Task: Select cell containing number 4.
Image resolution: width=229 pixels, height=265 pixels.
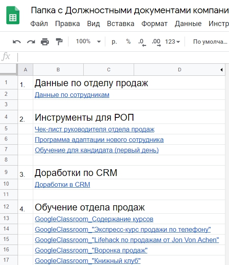Action: coord(26,207)
